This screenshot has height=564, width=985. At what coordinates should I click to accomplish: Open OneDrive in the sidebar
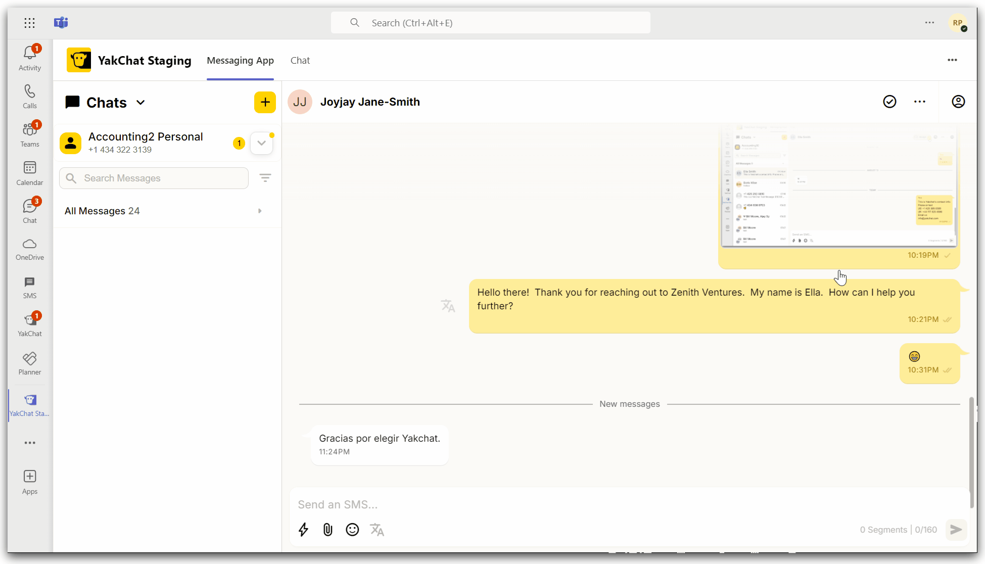point(30,249)
